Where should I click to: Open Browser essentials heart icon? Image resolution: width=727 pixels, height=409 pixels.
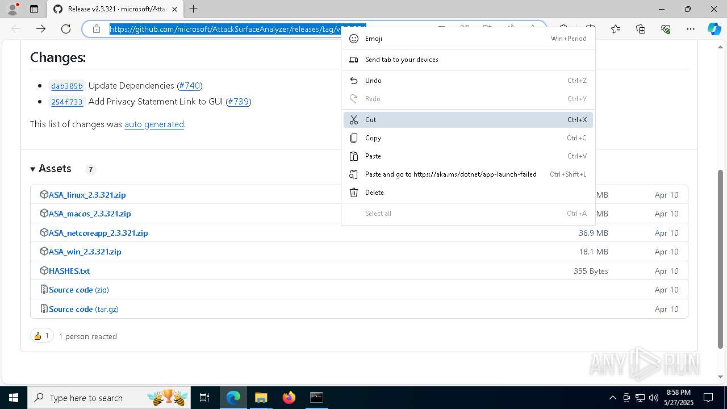click(x=666, y=29)
